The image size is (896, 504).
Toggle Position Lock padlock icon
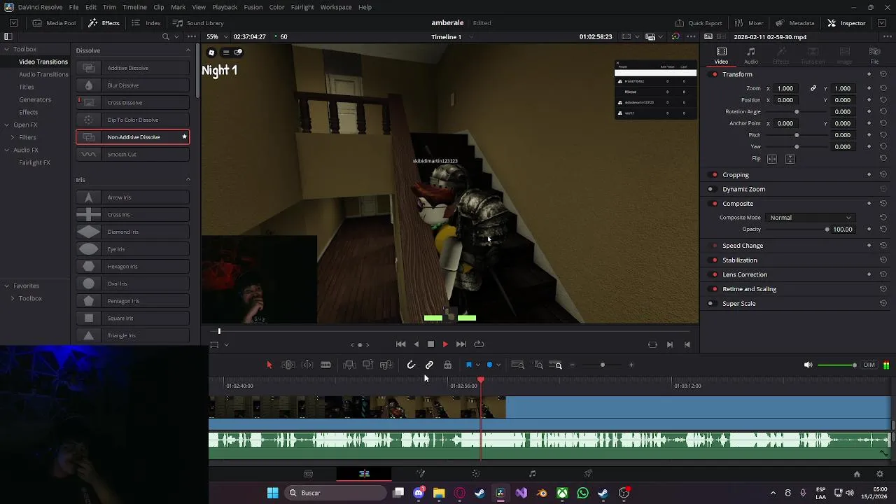[x=447, y=365]
